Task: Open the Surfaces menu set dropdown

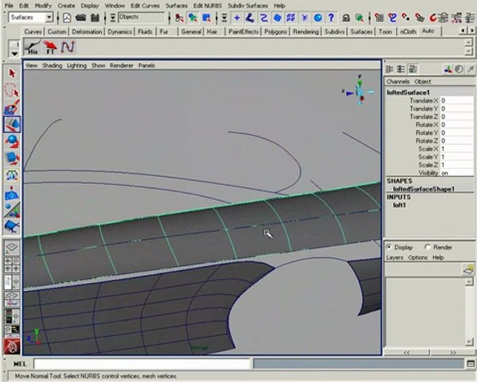Action: coord(49,18)
